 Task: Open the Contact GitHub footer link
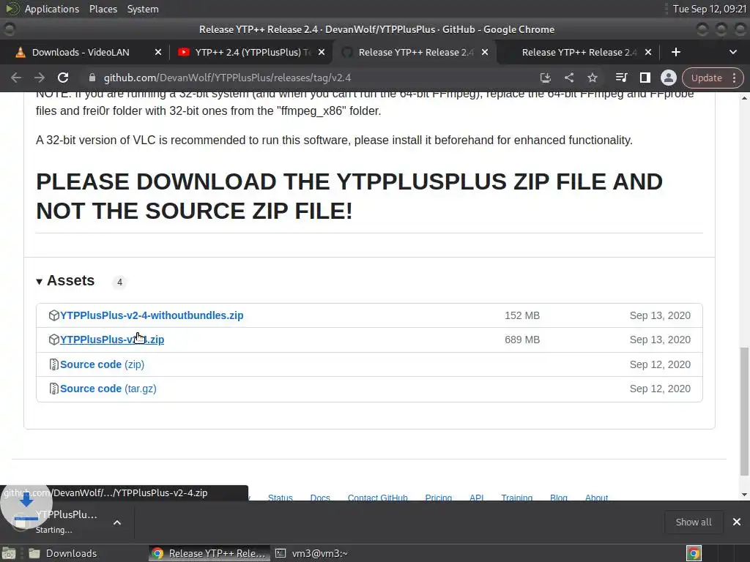point(378,498)
